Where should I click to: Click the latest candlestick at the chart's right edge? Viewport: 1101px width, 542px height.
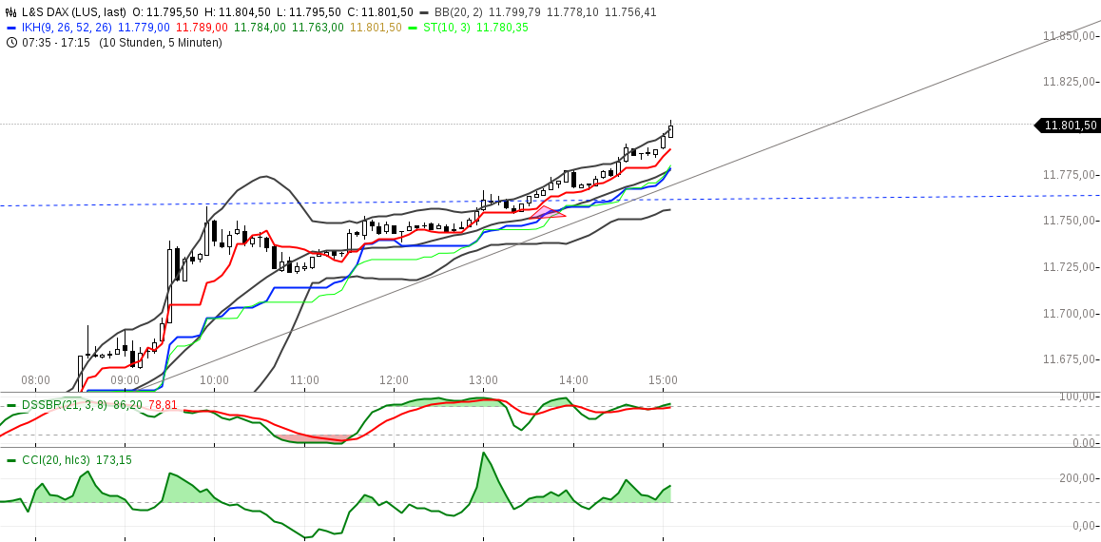click(671, 130)
